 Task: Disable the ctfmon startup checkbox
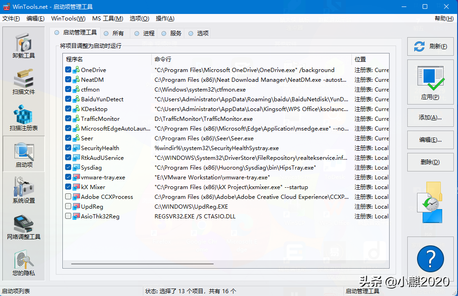tap(68, 89)
